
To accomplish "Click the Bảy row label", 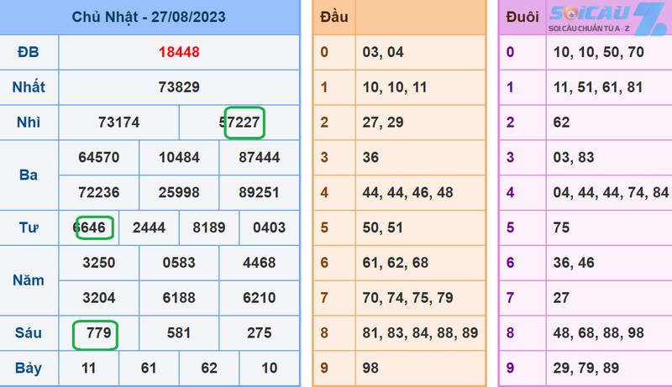I will click(29, 369).
